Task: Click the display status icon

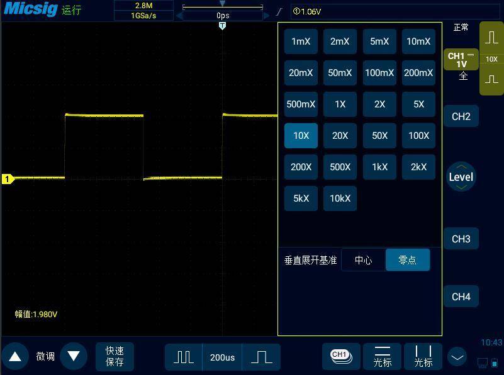Action: [483, 363]
